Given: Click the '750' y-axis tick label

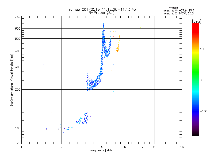Looking at the screenshot, I should coord(18,17).
